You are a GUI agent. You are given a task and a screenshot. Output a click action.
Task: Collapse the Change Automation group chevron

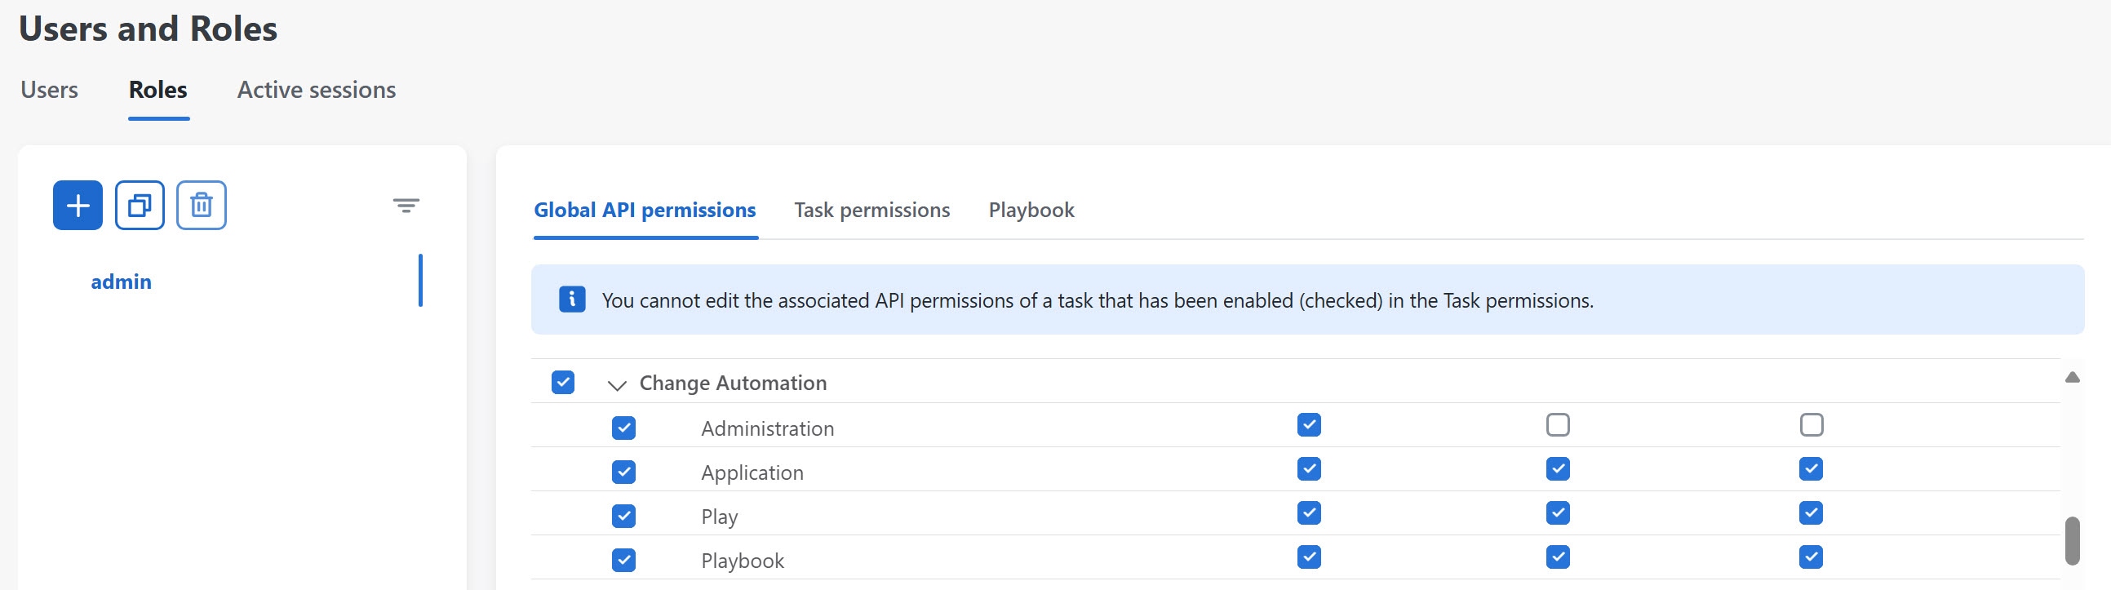[617, 384]
